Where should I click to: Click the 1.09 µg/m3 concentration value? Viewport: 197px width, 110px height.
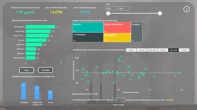tap(25, 12)
